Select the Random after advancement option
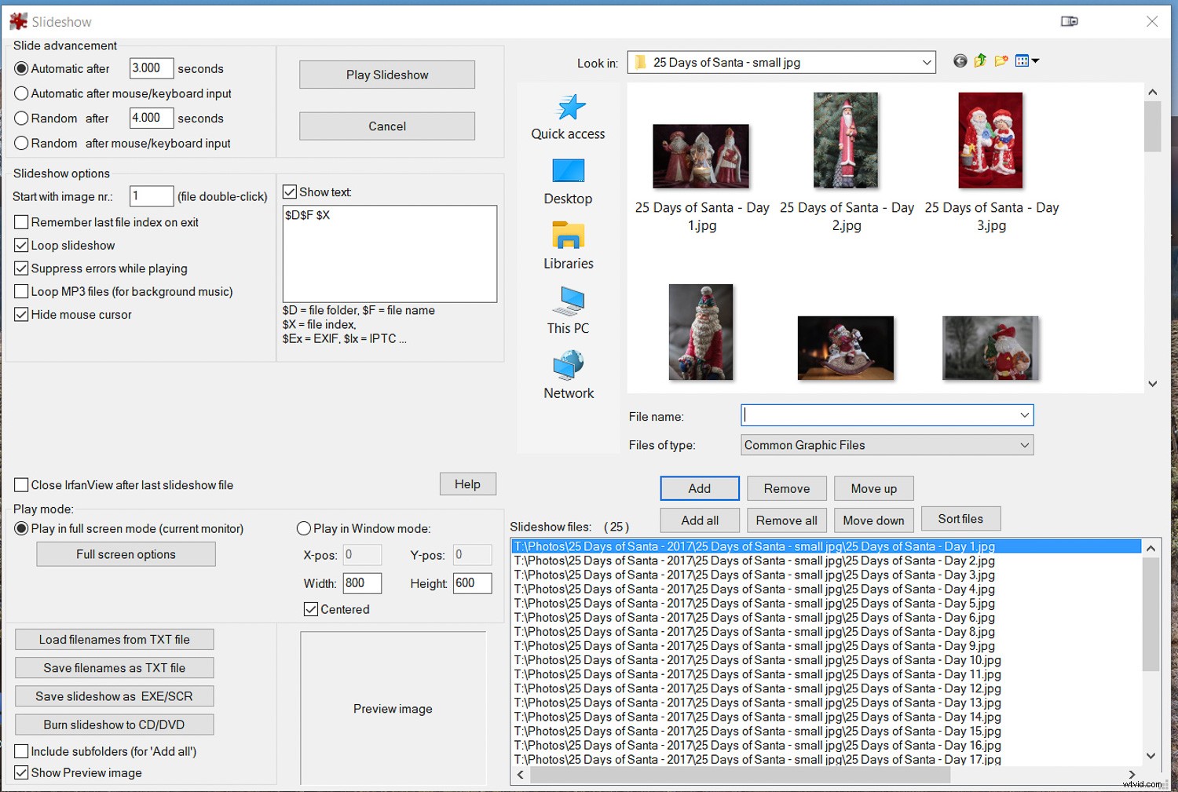The image size is (1178, 792). pyautogui.click(x=21, y=118)
